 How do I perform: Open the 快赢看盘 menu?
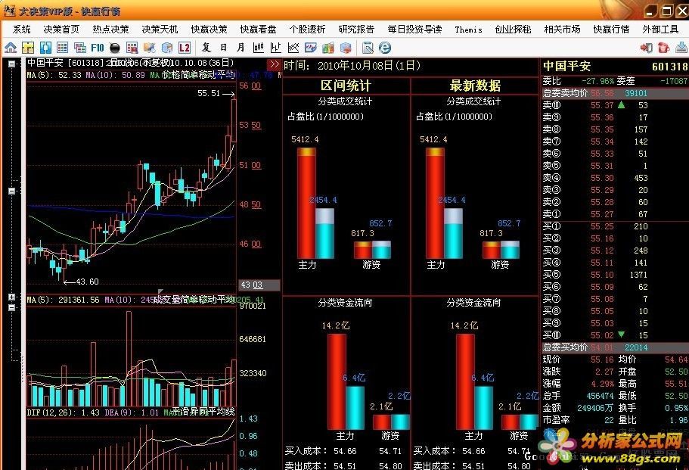pyautogui.click(x=259, y=30)
